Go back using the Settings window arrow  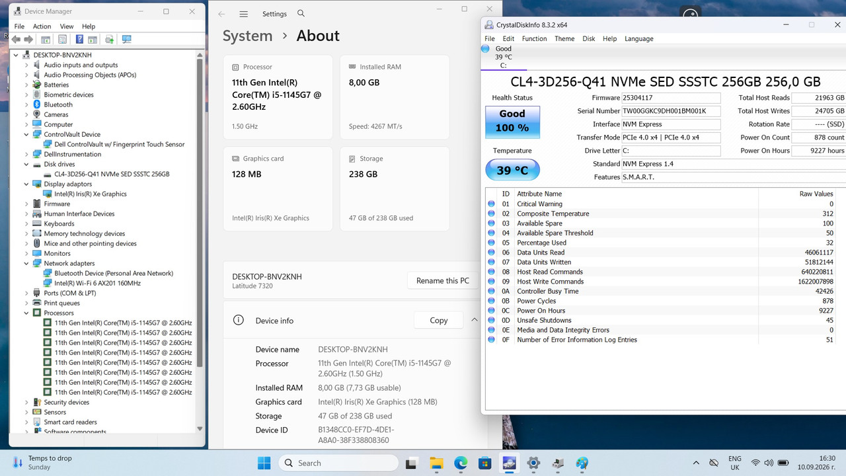coord(221,14)
